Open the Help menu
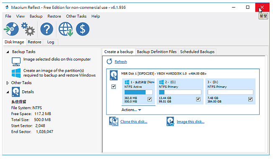This screenshot has width=273, height=159. tap(95, 16)
